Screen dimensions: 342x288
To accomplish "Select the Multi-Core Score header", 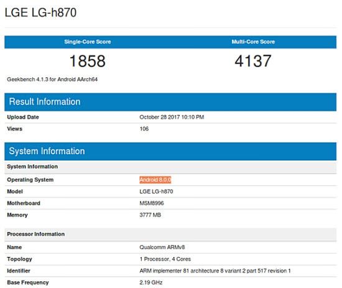I will 253,42.
